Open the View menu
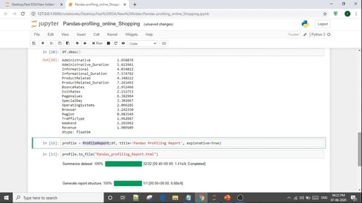The image size is (362, 203). tap(65, 34)
